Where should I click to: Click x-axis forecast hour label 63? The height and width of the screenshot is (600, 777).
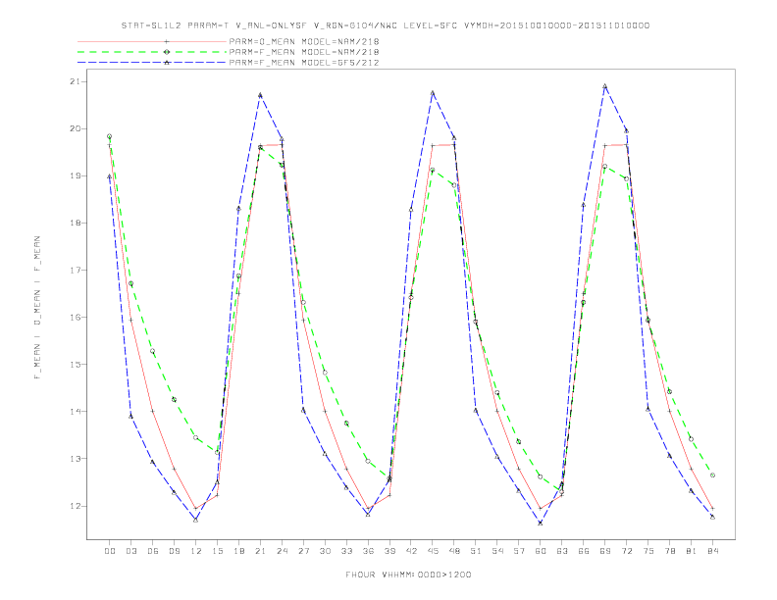[x=562, y=551]
